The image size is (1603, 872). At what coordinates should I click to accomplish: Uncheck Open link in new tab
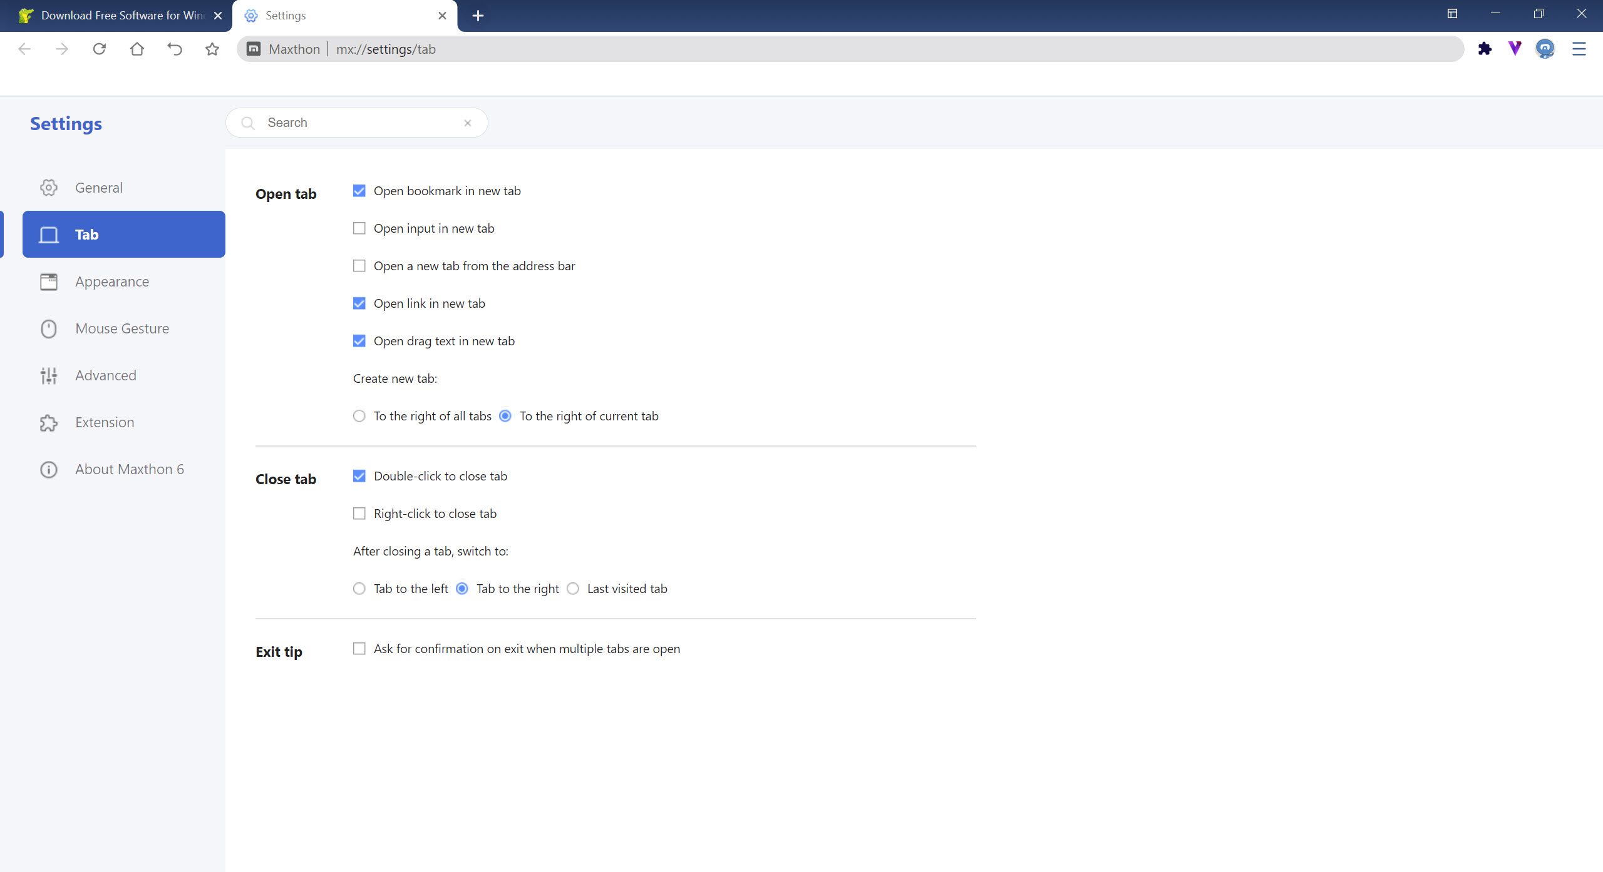(x=359, y=303)
